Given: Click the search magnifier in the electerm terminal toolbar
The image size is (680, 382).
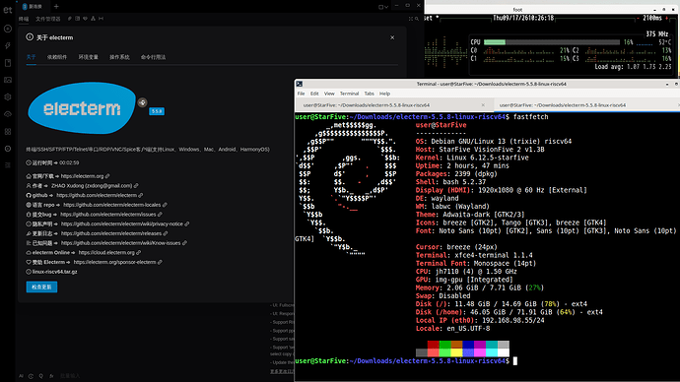Looking at the screenshot, I should click(x=417, y=19).
